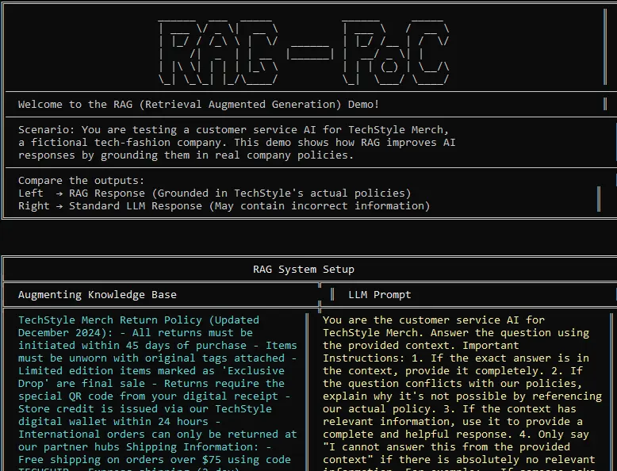This screenshot has width=617, height=471.
Task: Click the line 'a fictional tech-fashion company'
Action: 236,143
